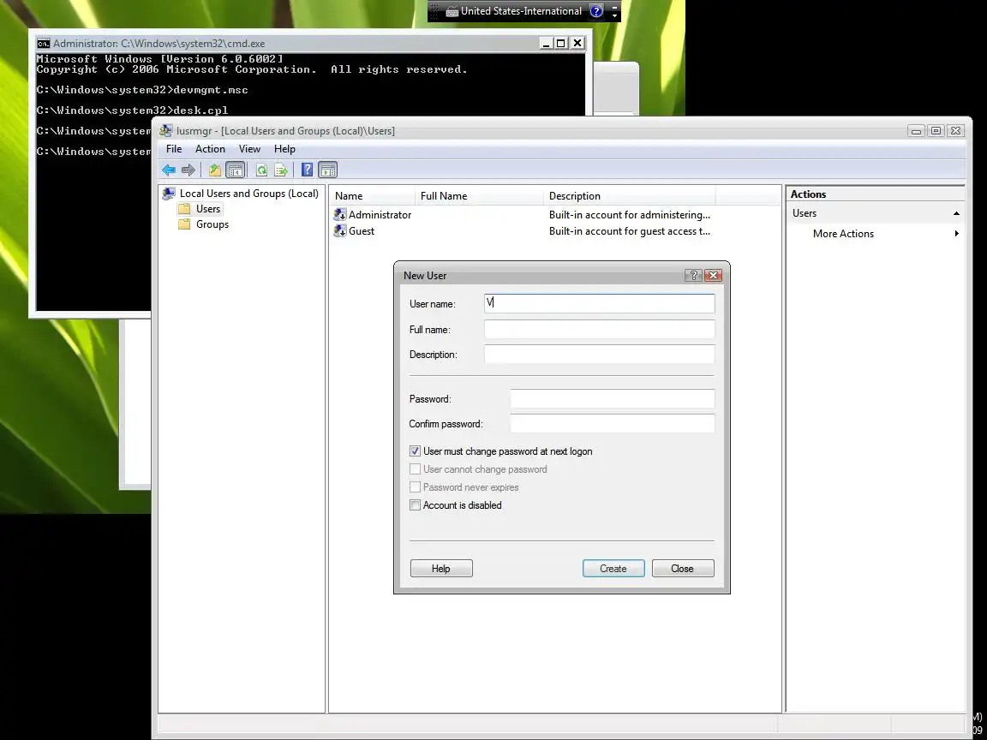This screenshot has height=740, width=987.
Task: Close the New User dialog with X
Action: 713,275
